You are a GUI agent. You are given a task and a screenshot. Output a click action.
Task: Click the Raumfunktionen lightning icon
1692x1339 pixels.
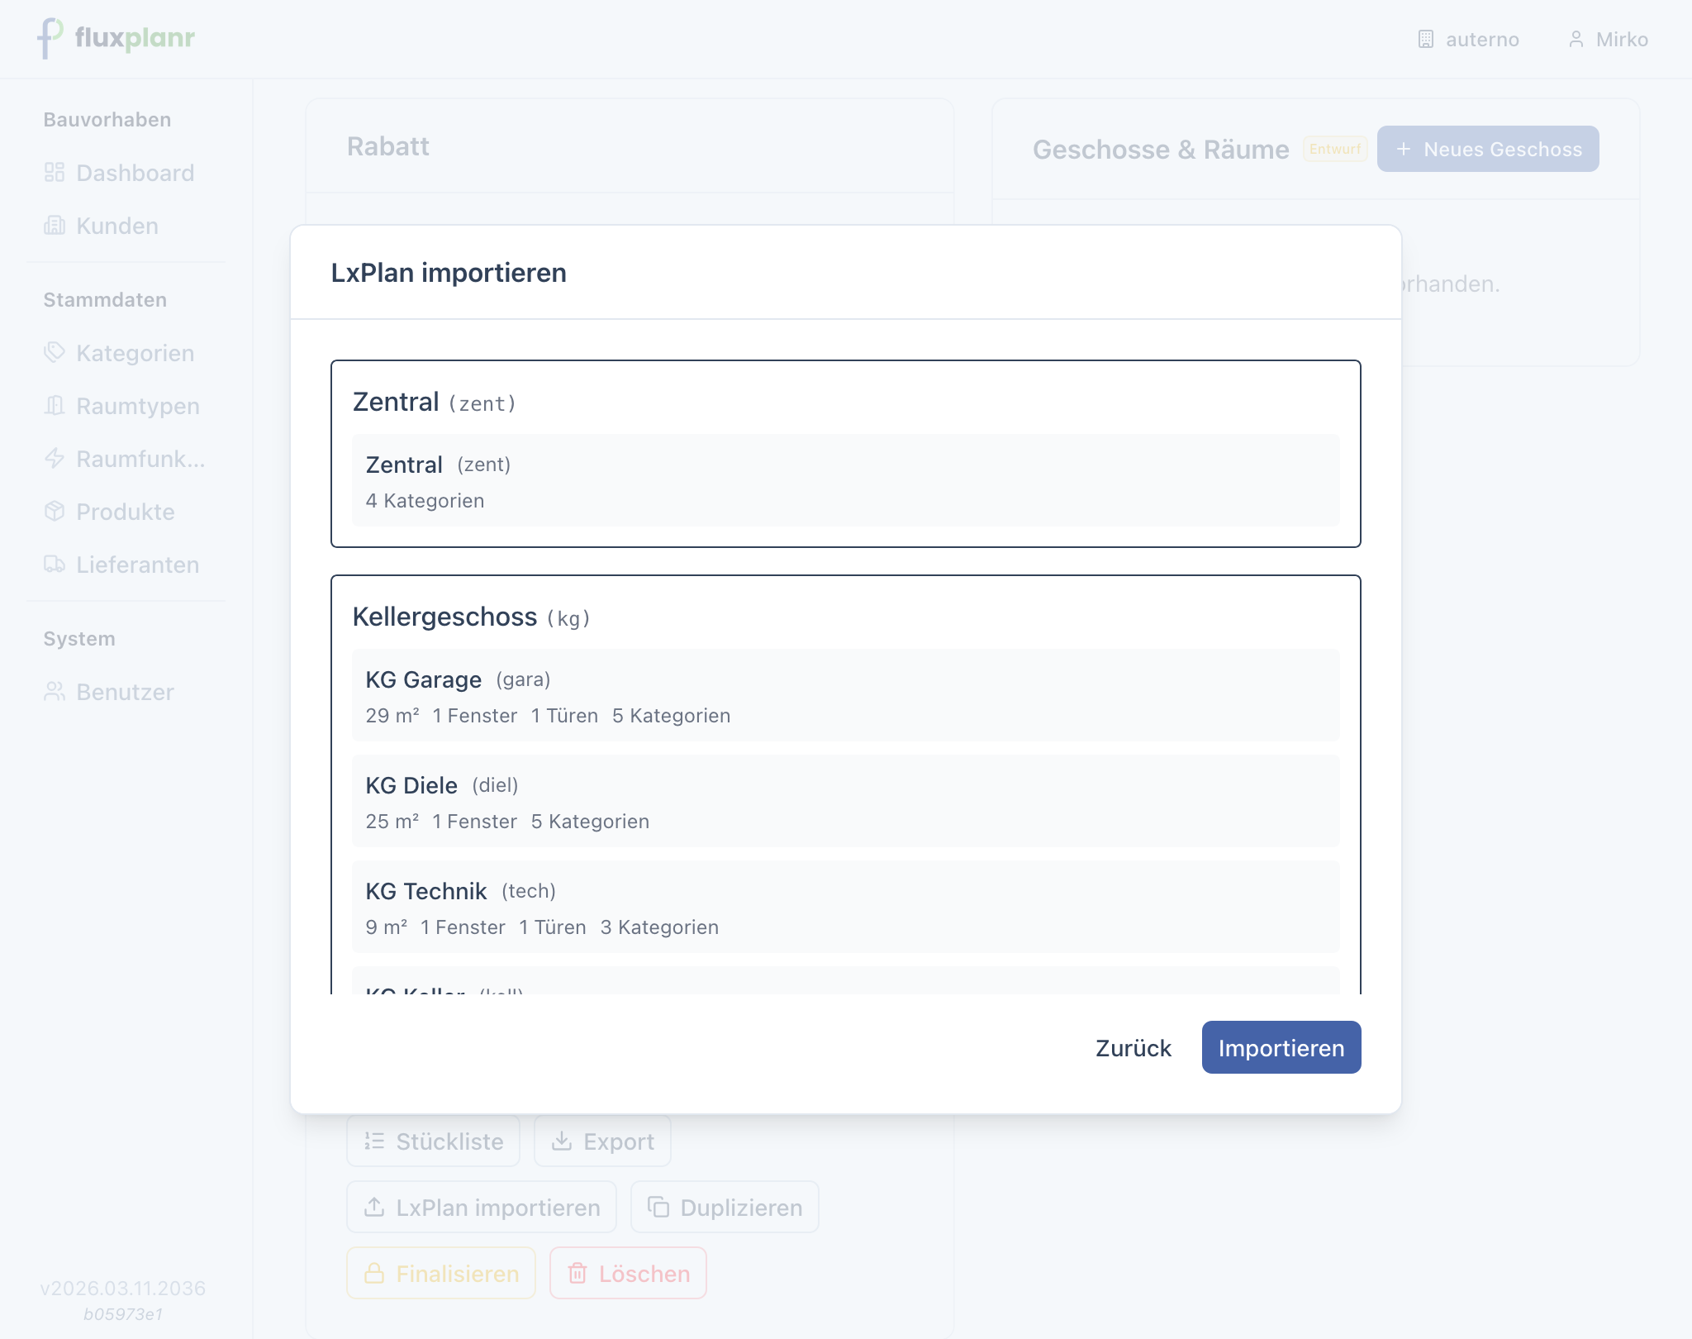click(x=55, y=459)
